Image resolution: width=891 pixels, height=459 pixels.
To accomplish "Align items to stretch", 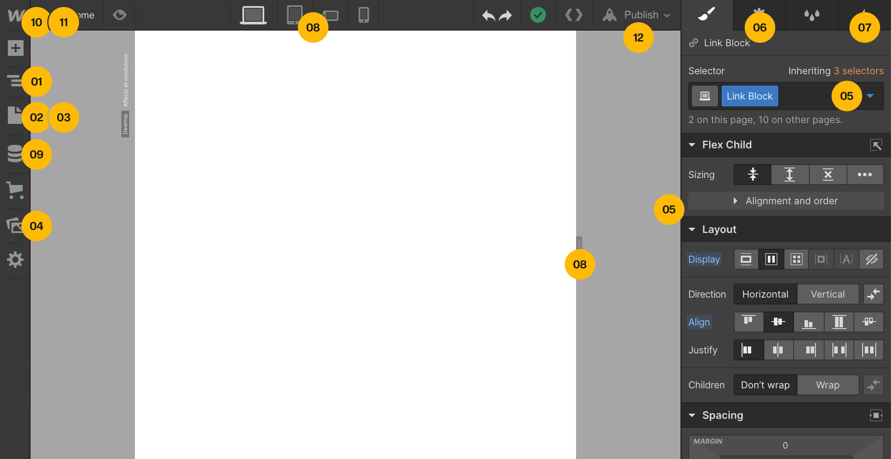I will pyautogui.click(x=839, y=322).
